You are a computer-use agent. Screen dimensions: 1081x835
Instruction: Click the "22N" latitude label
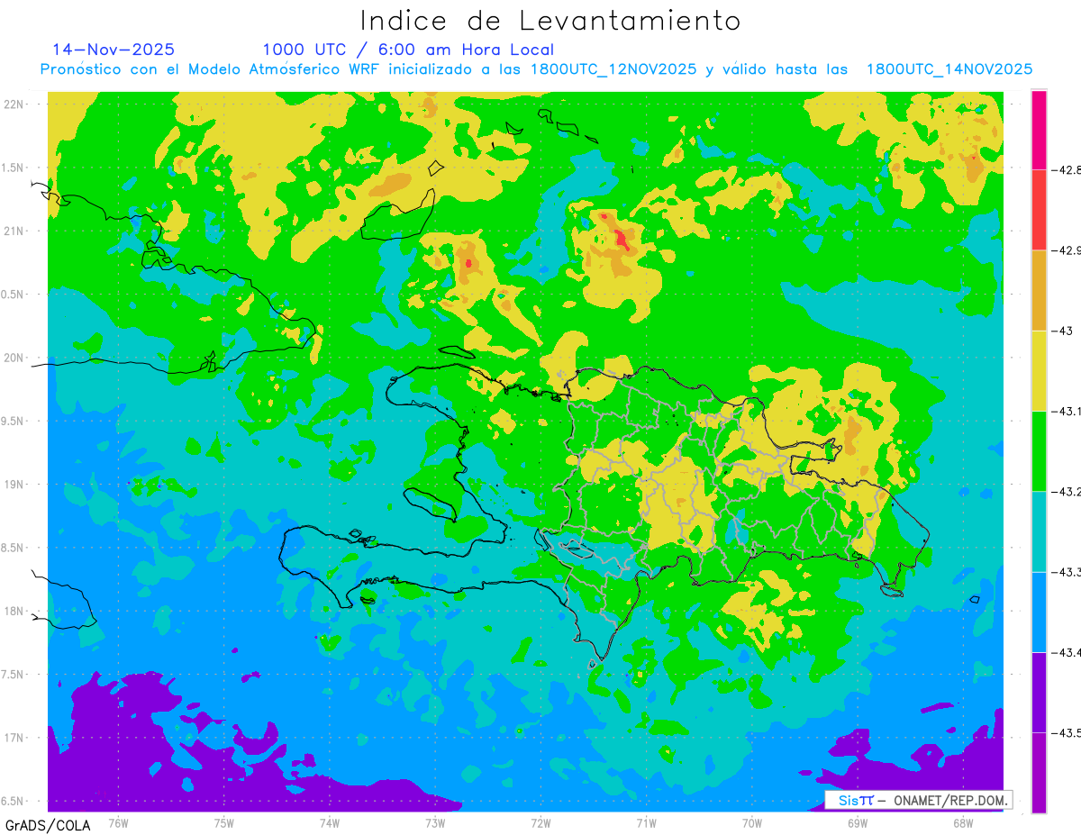click(15, 104)
